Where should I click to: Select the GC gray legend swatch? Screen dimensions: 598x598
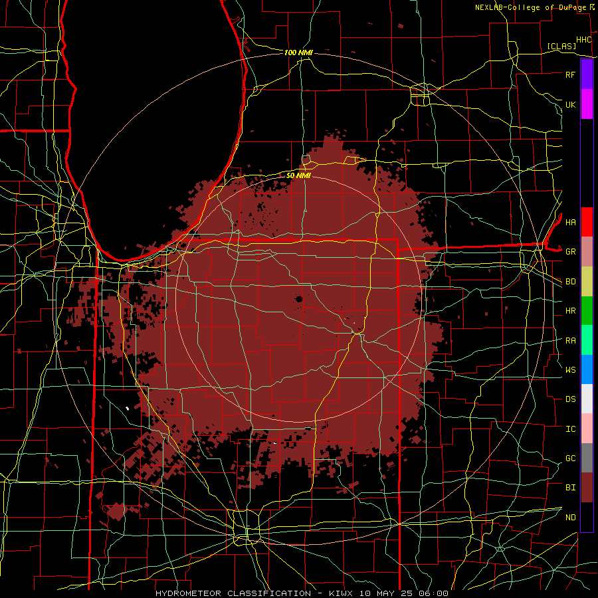click(x=587, y=458)
